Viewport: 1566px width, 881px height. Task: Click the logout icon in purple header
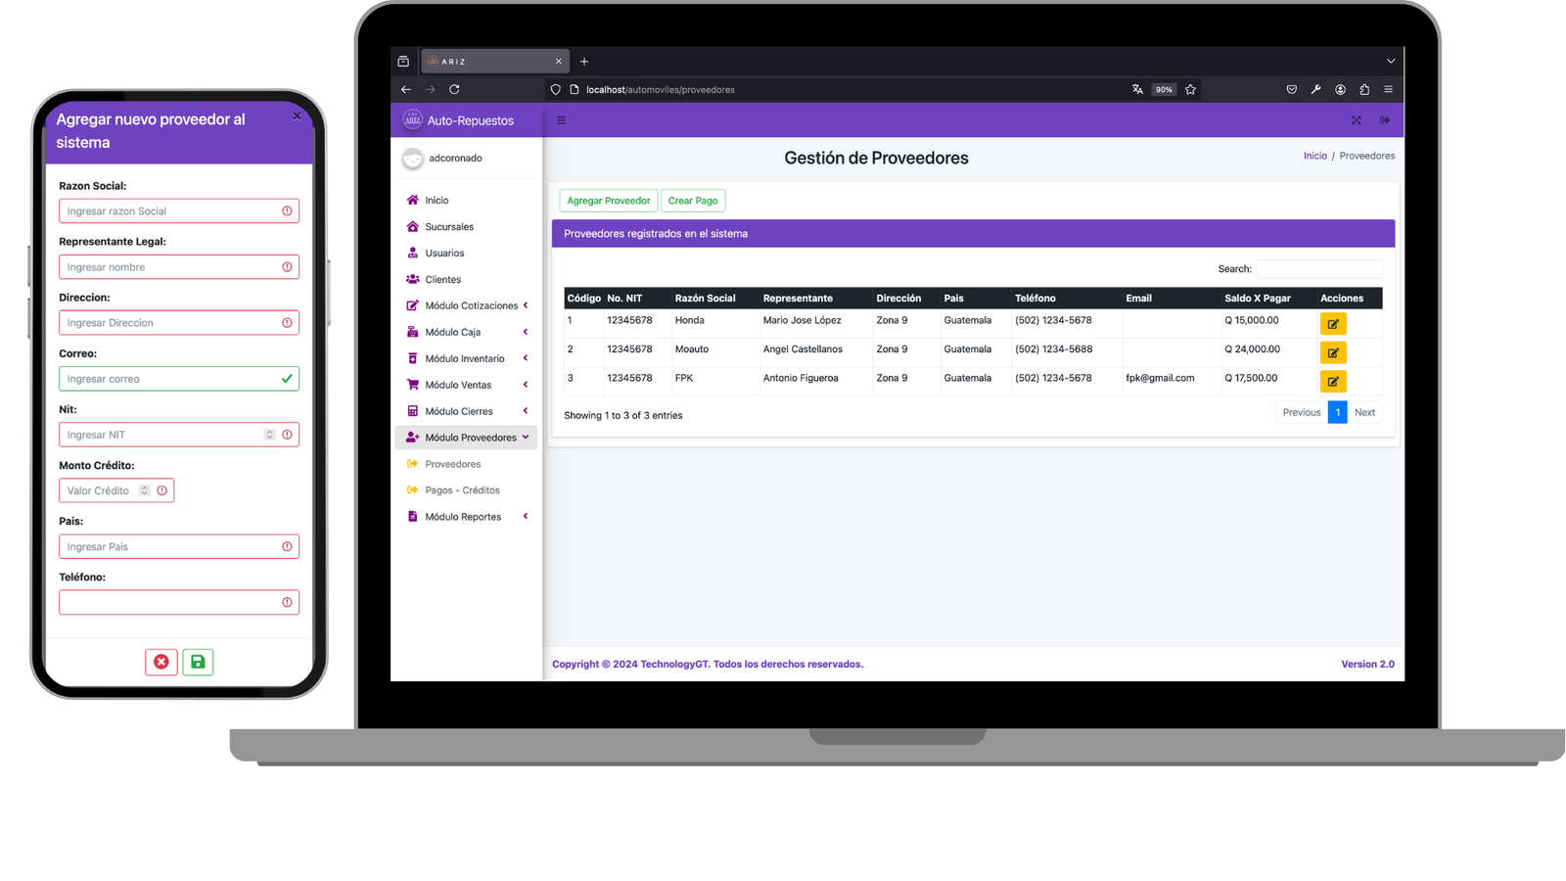coord(1384,120)
